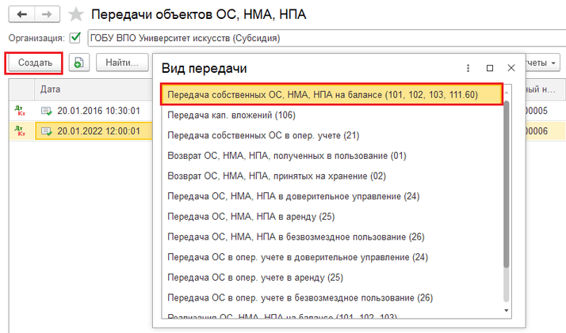This screenshot has width=566, height=333.
Task: Click the back navigation arrow
Action: point(22,14)
